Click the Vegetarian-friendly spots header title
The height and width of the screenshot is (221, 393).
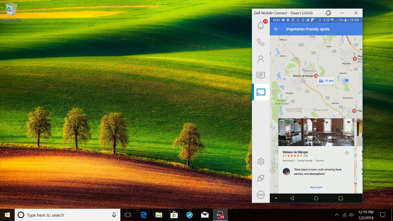coord(308,29)
